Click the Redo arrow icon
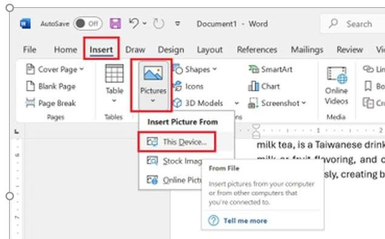 coord(158,24)
